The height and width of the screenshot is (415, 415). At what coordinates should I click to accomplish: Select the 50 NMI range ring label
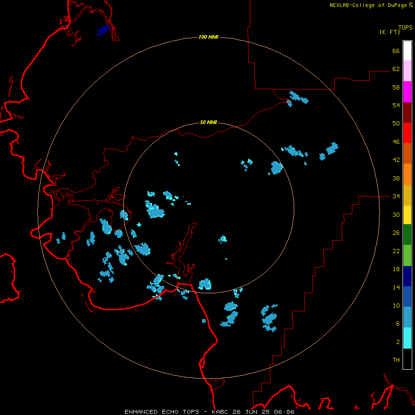click(x=208, y=122)
